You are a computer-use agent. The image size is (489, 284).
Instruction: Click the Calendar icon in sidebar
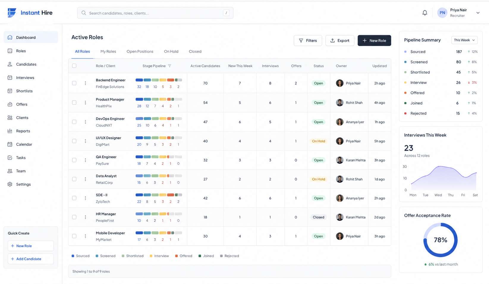pyautogui.click(x=10, y=144)
